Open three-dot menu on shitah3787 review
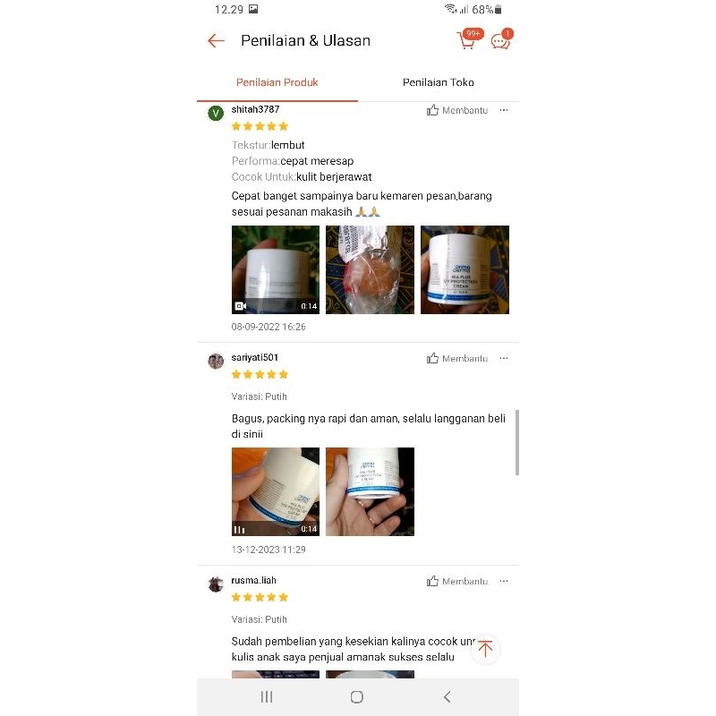This screenshot has width=716, height=716. point(504,110)
